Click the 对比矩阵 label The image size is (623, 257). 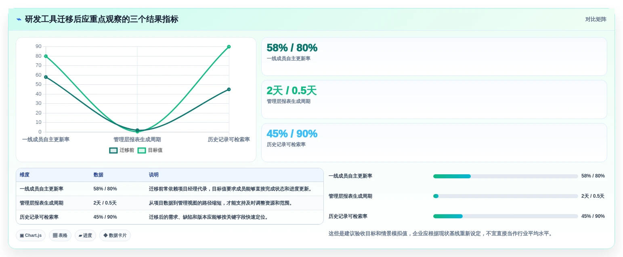click(596, 19)
